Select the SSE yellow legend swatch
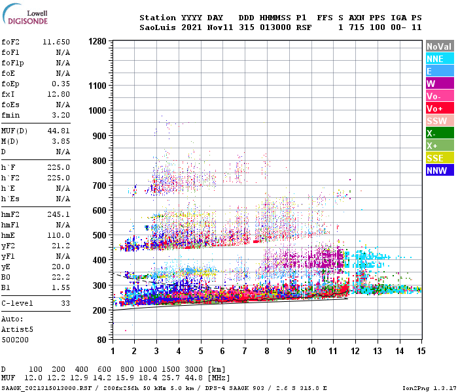 click(x=440, y=158)
